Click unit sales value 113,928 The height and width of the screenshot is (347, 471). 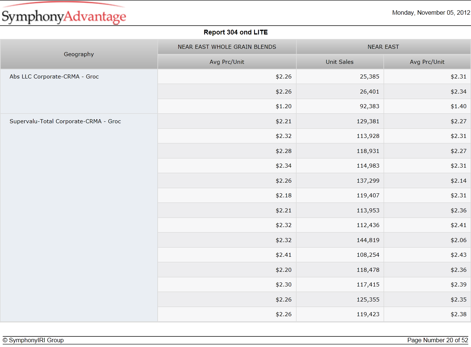click(x=368, y=136)
